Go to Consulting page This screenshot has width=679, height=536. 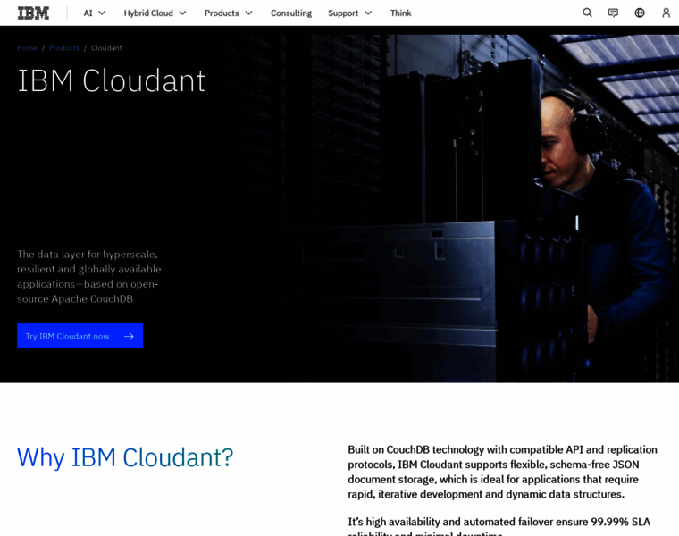(291, 13)
